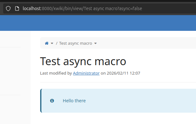Screen dimensions: 196x124
Task: Open the Administrator profile link
Action: click(86, 73)
